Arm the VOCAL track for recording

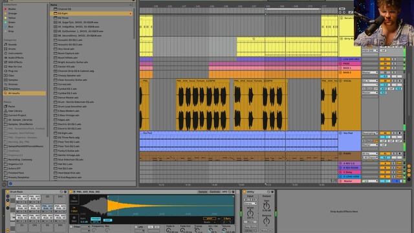[400, 81]
